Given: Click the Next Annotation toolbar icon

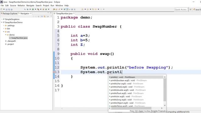Looking at the screenshot, I should (x=82, y=9).
